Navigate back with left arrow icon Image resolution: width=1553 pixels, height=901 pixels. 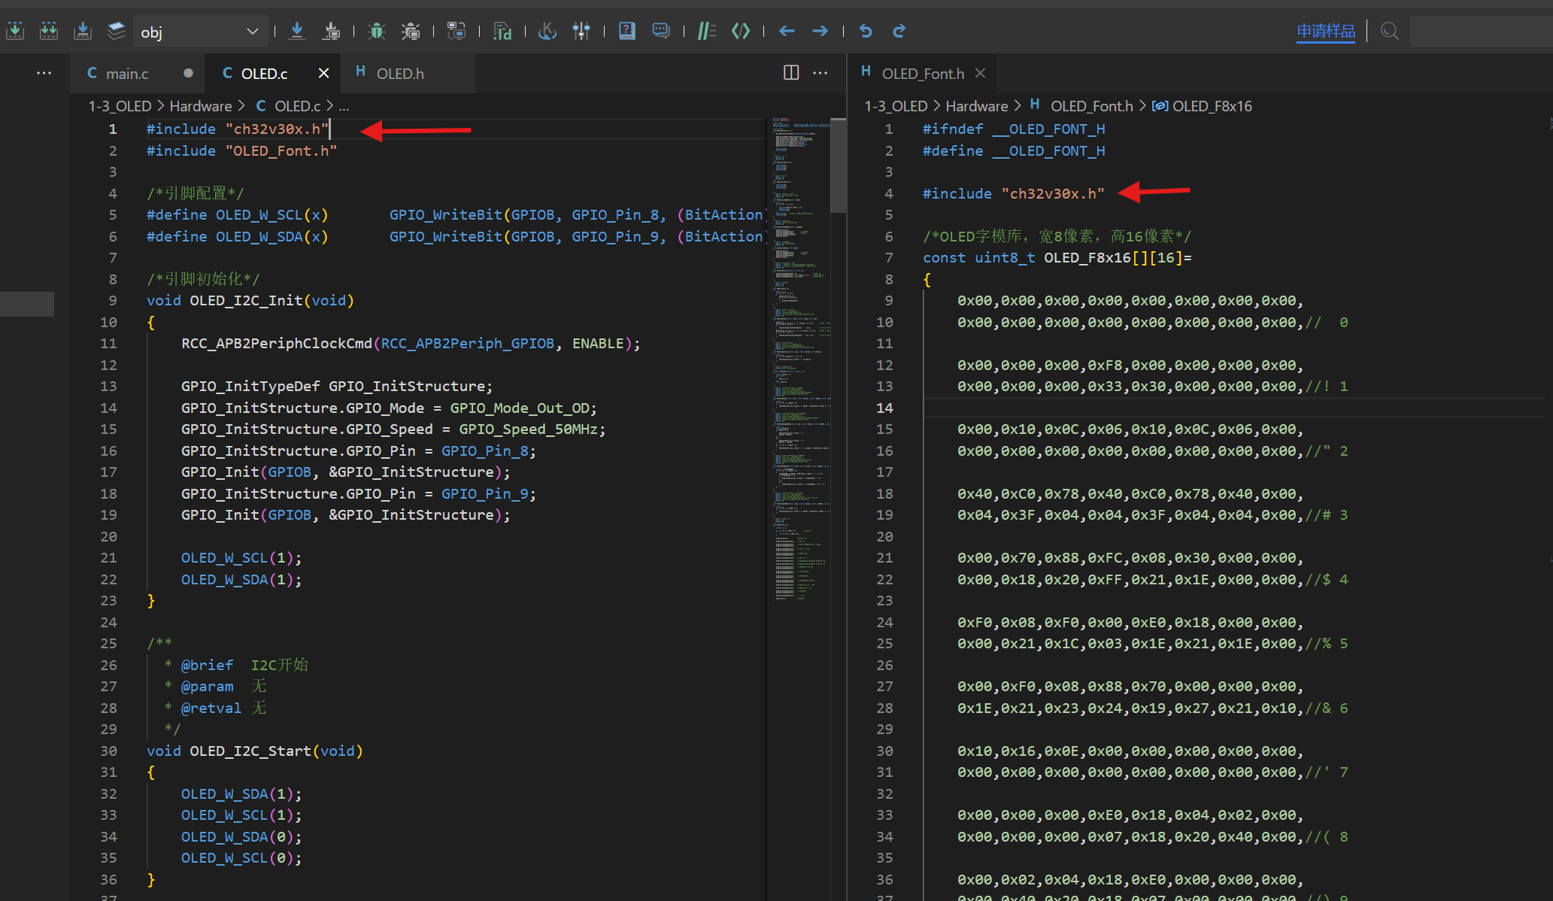(x=787, y=31)
